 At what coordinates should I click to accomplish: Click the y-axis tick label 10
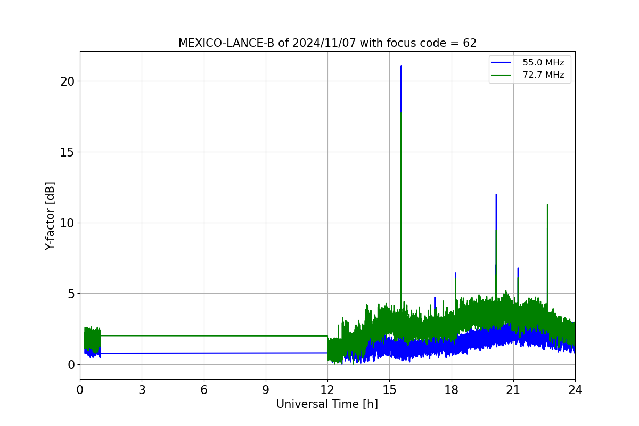(x=68, y=223)
